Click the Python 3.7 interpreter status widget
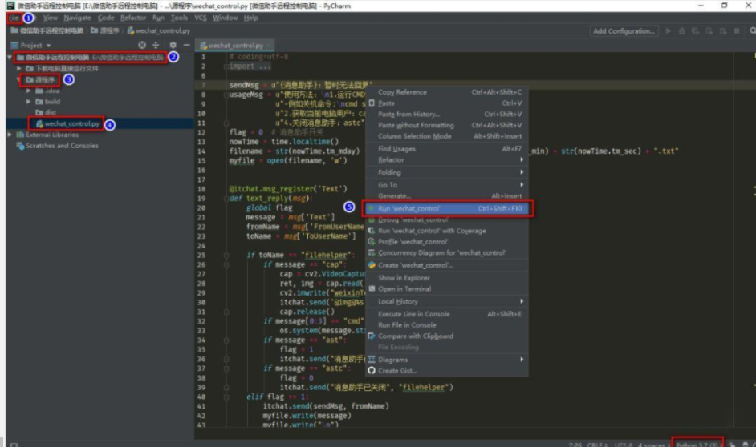 (x=697, y=443)
